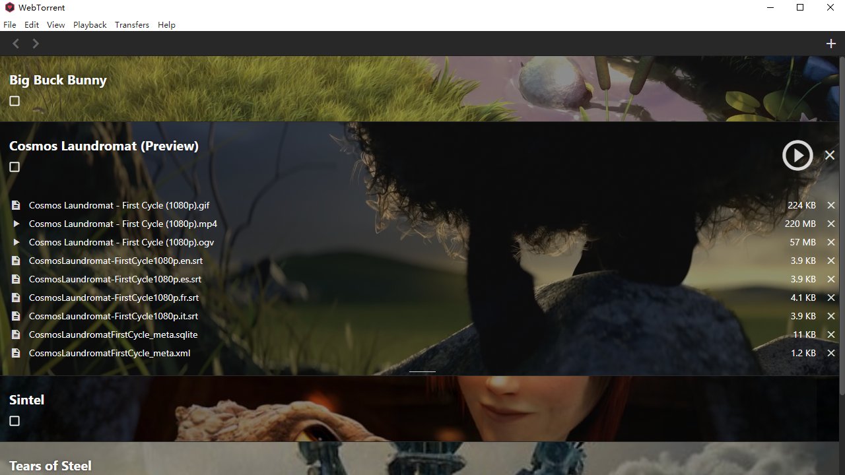Screen dimensions: 845x475
Task: Play Cosmos Laundromat with the circular play button
Action: coord(797,155)
